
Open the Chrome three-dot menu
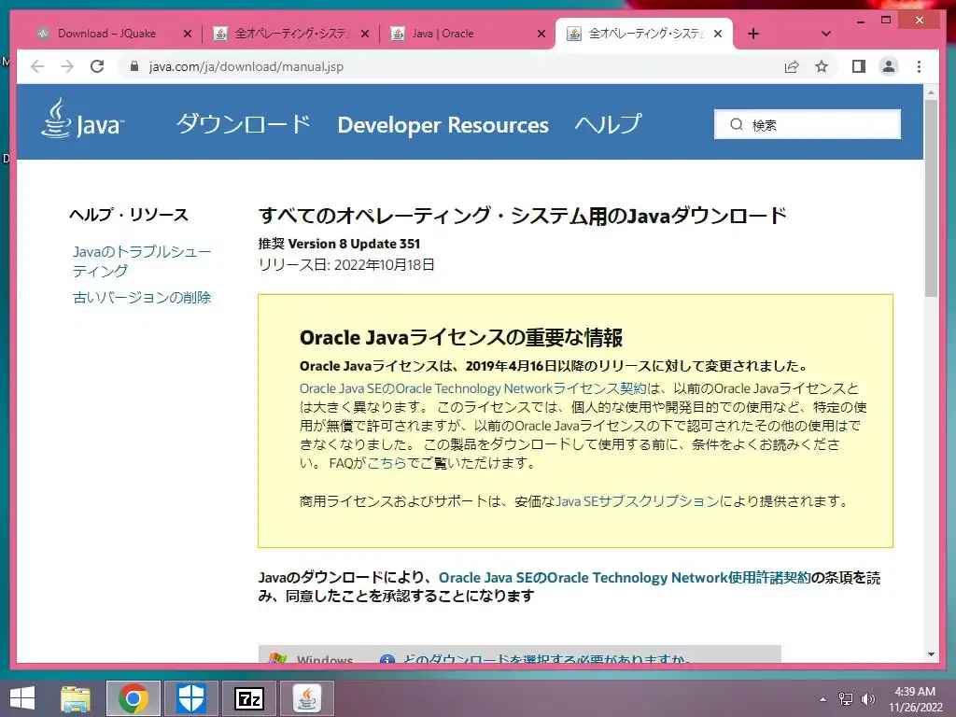coord(919,66)
